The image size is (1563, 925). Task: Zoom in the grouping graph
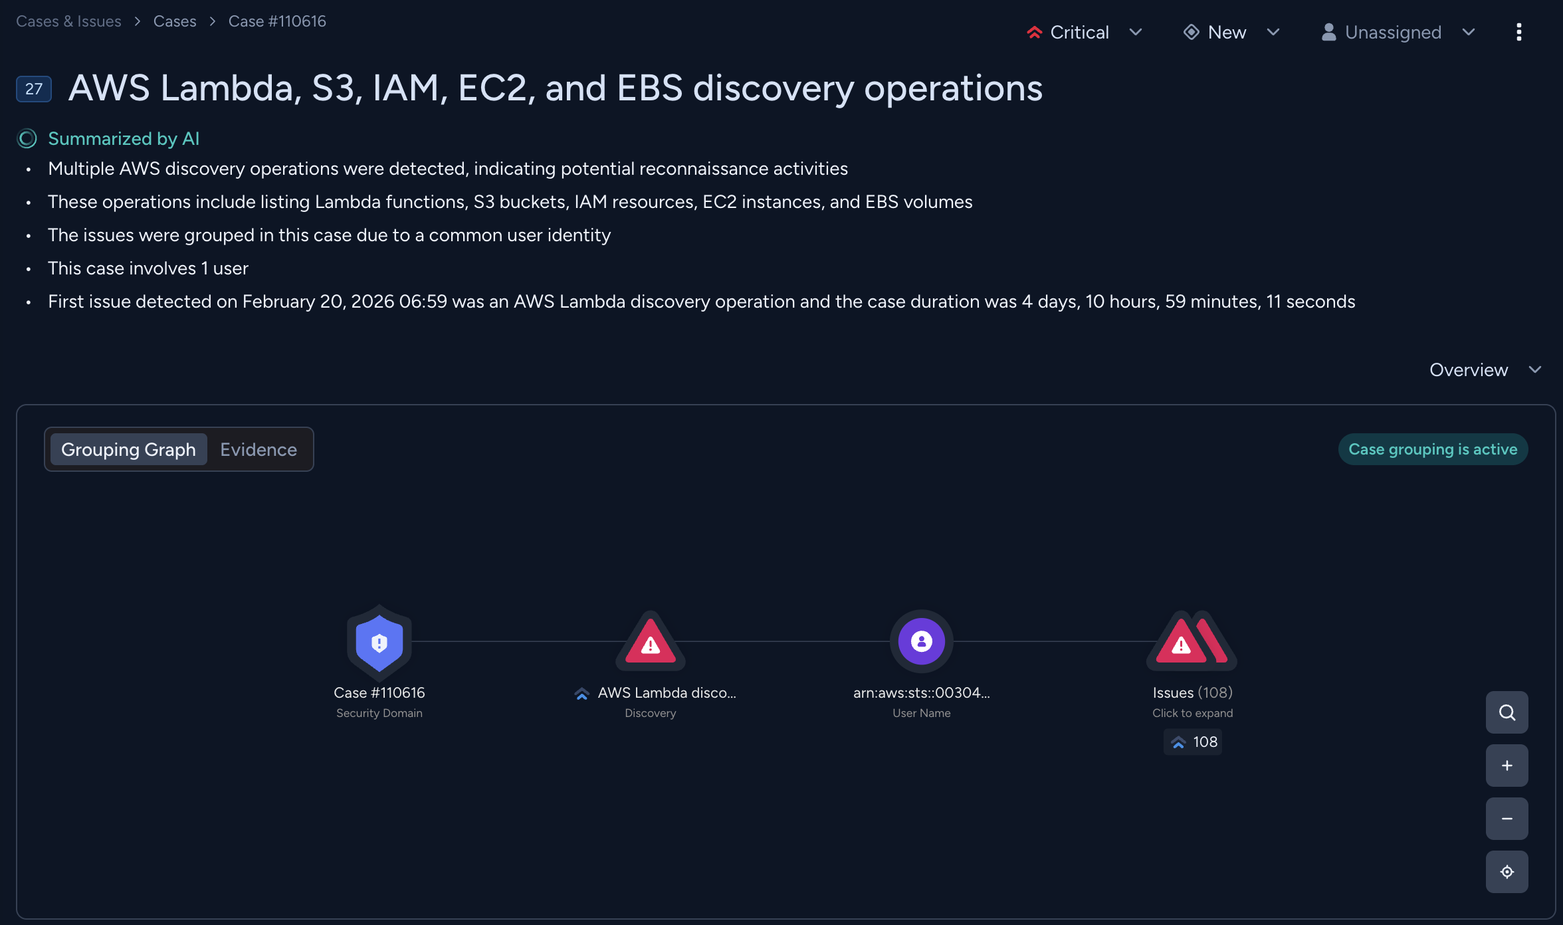[x=1507, y=766]
